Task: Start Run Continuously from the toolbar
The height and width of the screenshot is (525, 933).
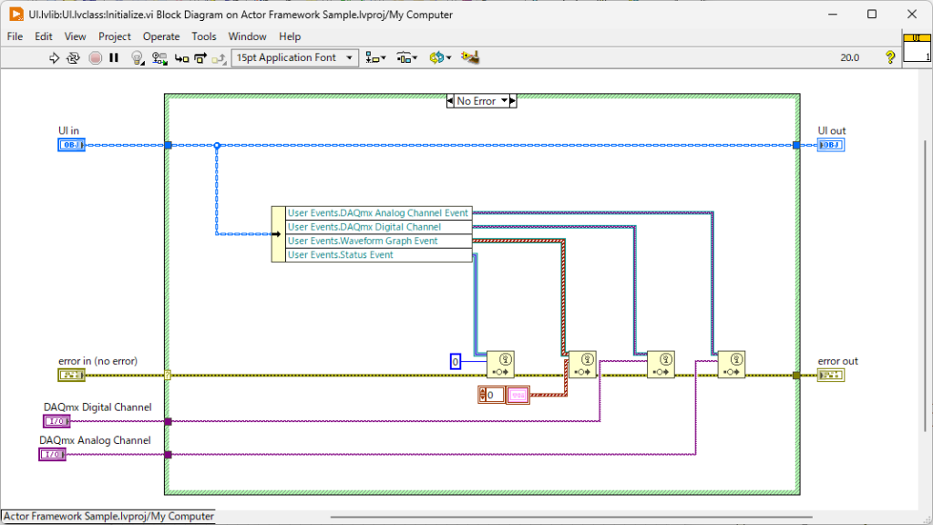Action: (73, 57)
